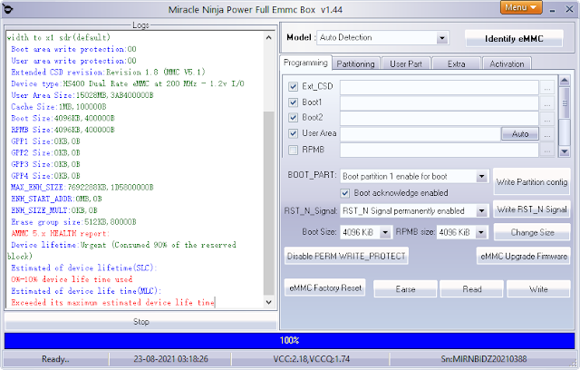
Task: Click VCC:2.18,VCCQ:1.74 status entry
Action: tap(311, 359)
